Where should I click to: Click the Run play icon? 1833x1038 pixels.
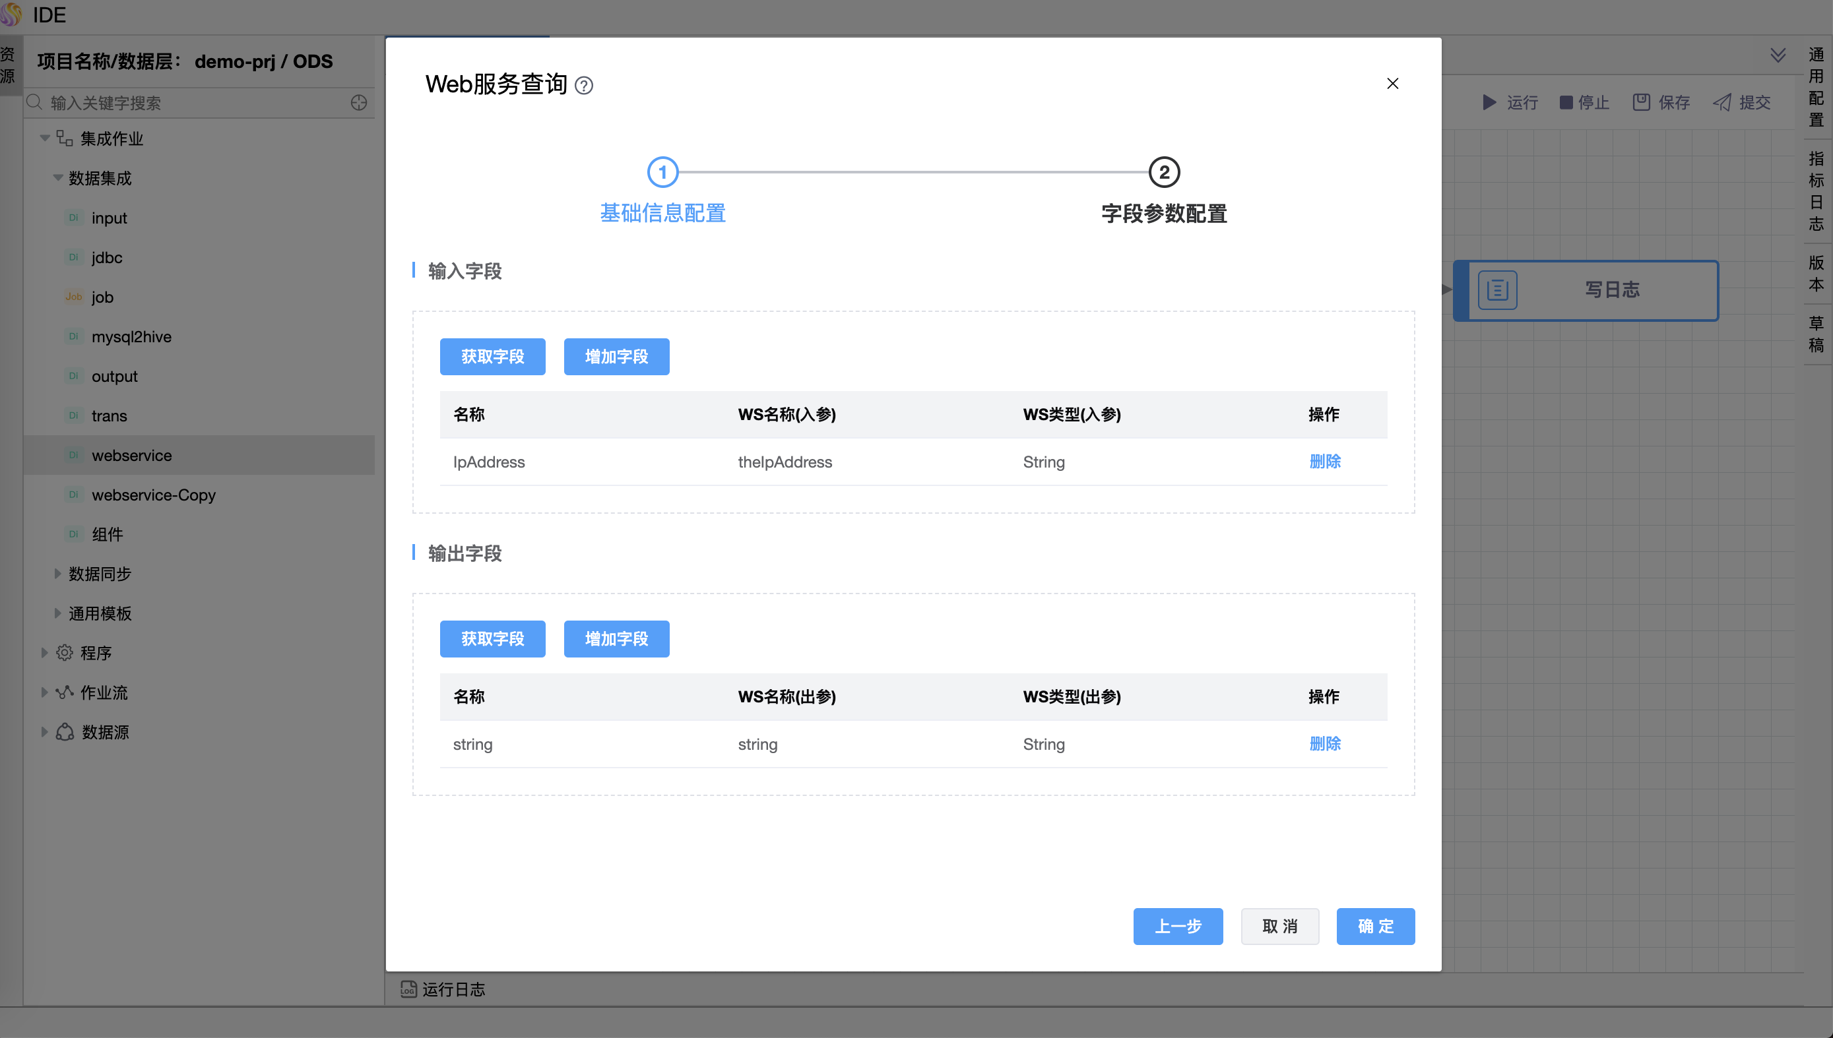click(x=1489, y=103)
